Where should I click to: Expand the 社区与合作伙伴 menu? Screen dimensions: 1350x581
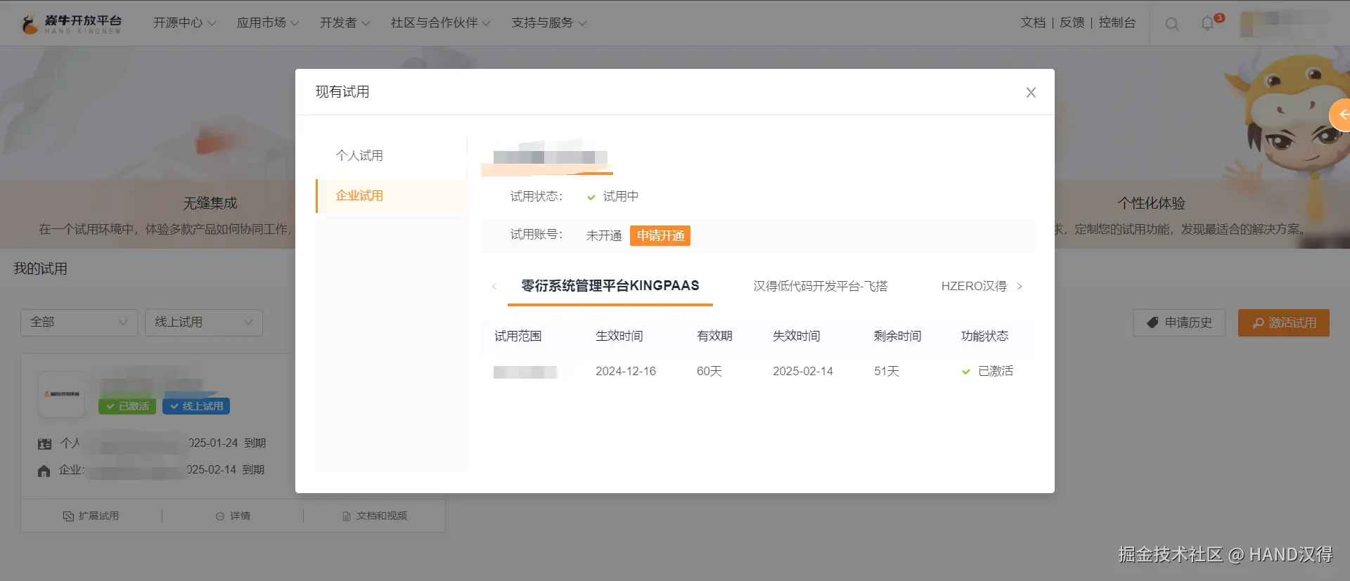pyautogui.click(x=441, y=22)
